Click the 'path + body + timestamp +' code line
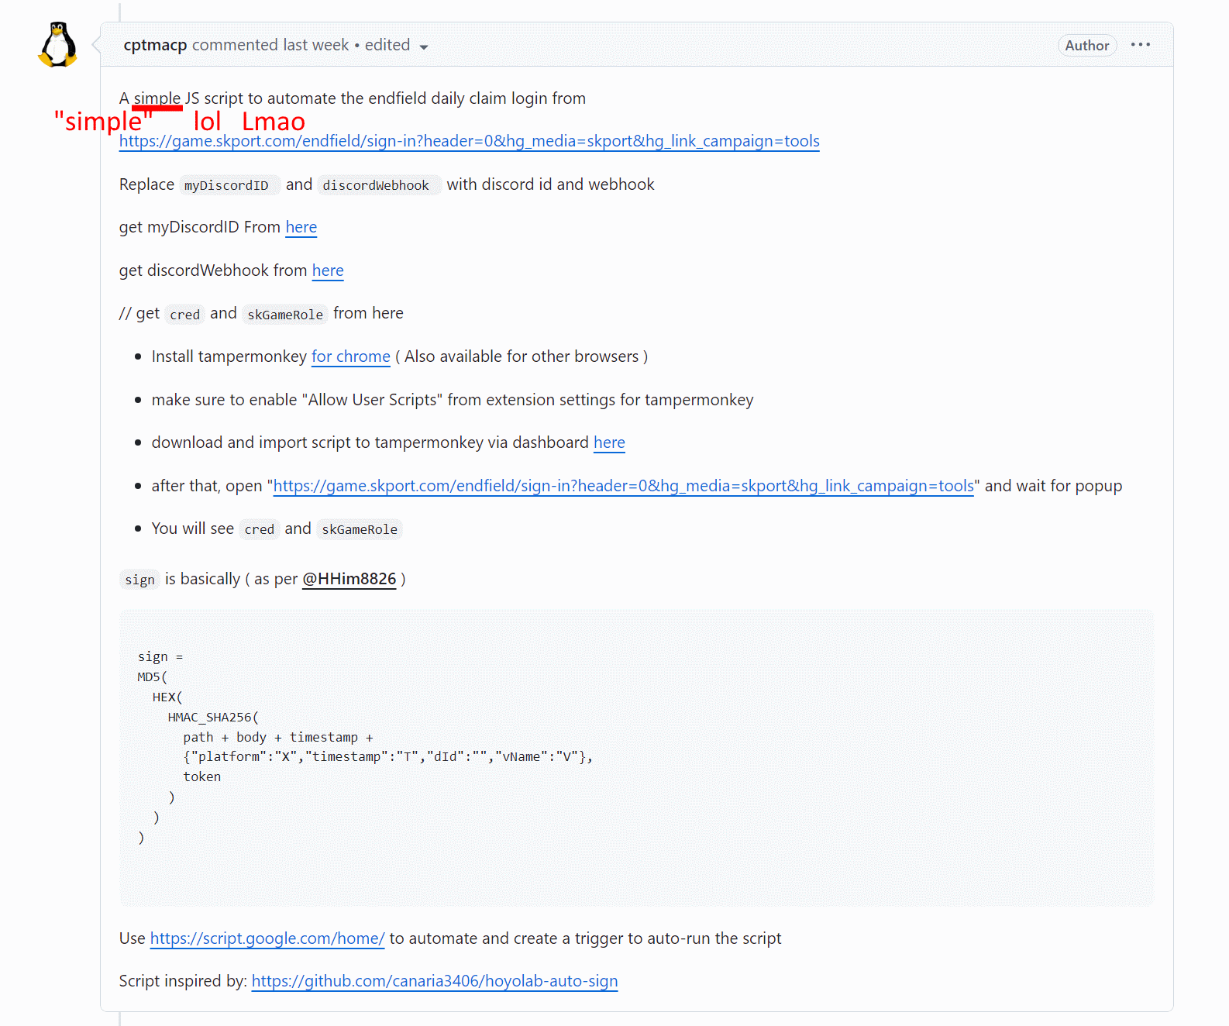This screenshot has width=1229, height=1026. [x=278, y=738]
